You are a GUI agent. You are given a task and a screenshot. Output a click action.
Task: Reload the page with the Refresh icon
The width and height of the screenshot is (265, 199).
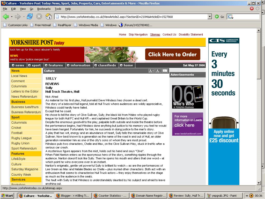coord(30,17)
